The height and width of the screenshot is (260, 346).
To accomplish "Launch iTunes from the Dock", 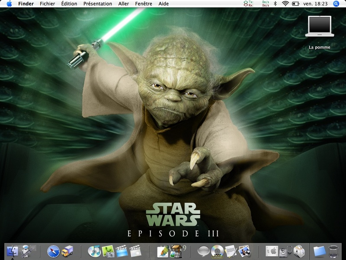I will tap(94, 251).
